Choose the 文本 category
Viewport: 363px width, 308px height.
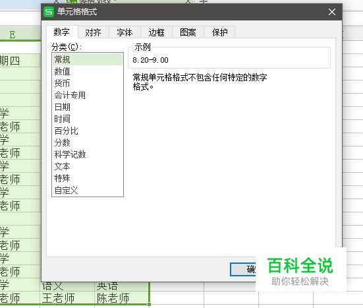tap(88, 166)
